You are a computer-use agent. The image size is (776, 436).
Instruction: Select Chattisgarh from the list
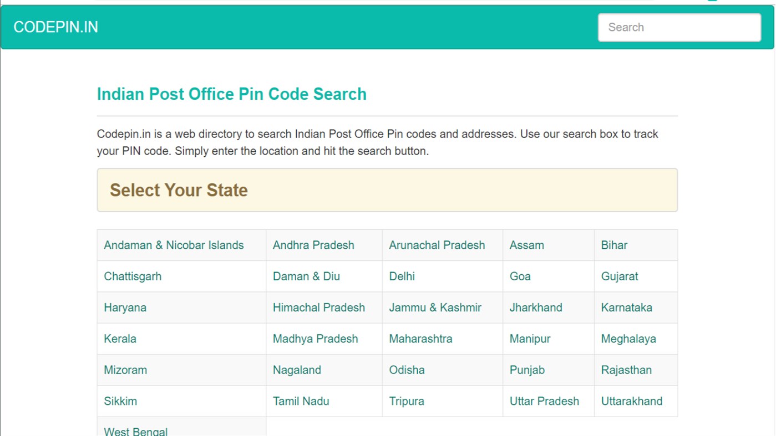click(x=133, y=276)
